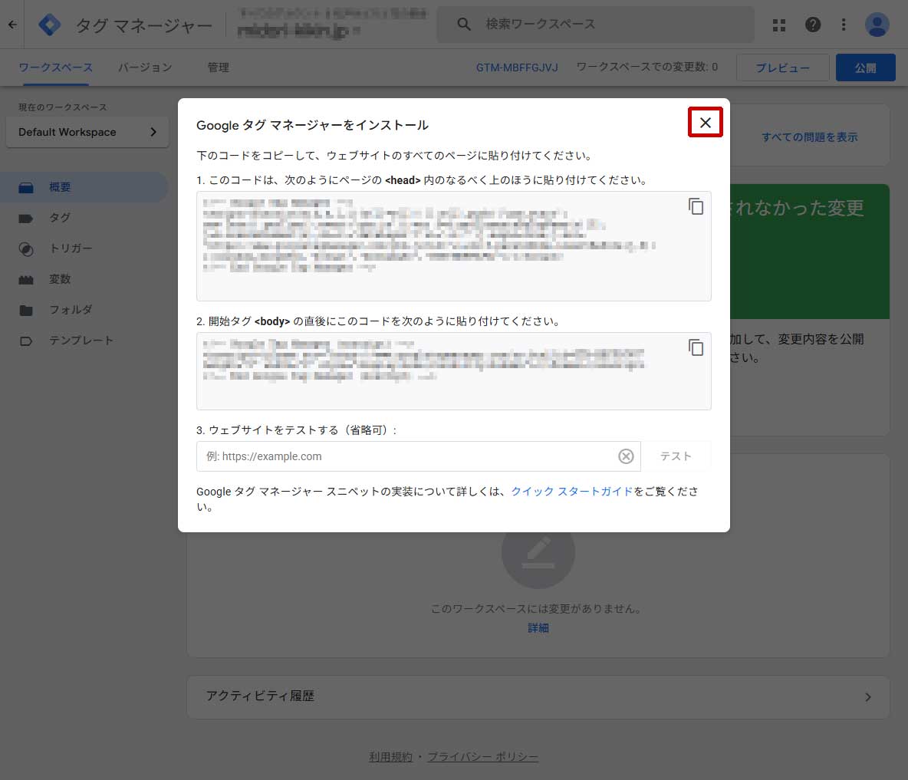
Task: Switch to the バージョン tab
Action: (145, 67)
